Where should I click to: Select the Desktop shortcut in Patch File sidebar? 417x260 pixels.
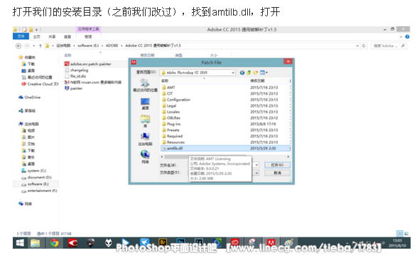click(145, 103)
